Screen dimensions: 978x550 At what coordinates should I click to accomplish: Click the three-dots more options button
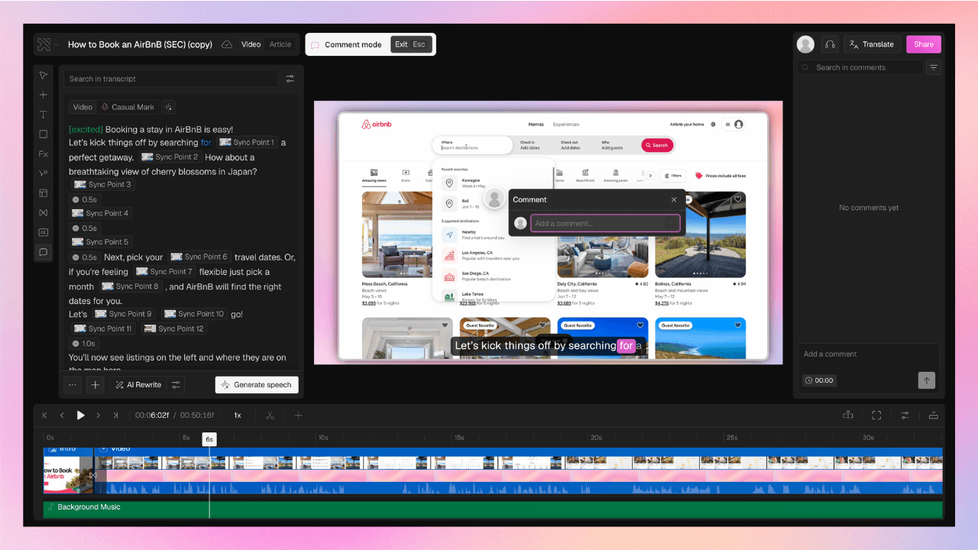coord(73,385)
